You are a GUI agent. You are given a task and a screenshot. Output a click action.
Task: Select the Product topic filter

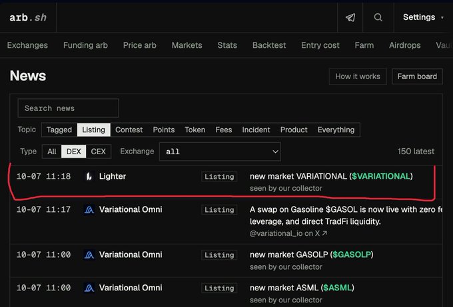[294, 130]
